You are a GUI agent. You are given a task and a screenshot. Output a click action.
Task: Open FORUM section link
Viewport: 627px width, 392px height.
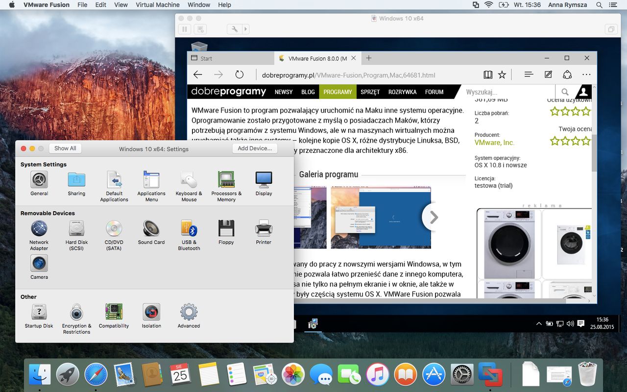pos(434,92)
